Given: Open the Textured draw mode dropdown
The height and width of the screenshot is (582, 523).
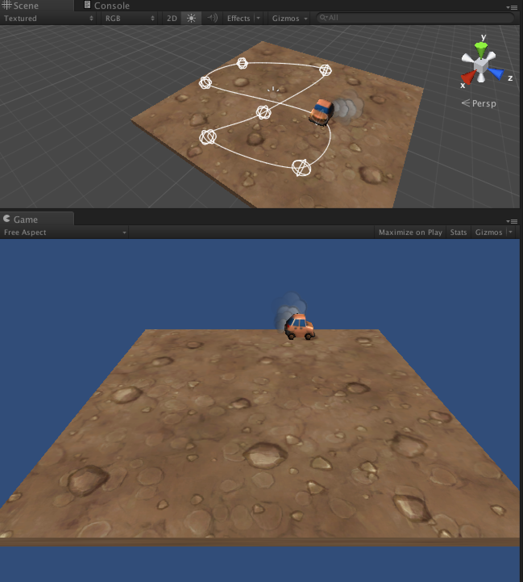Looking at the screenshot, I should 48,18.
